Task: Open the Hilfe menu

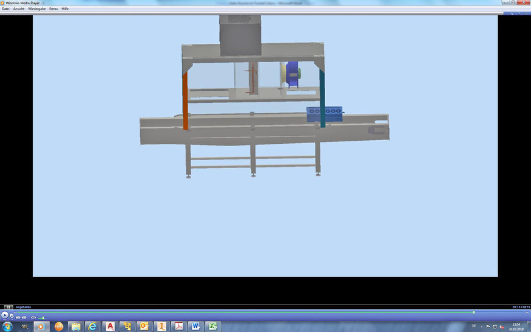Action: (65, 9)
